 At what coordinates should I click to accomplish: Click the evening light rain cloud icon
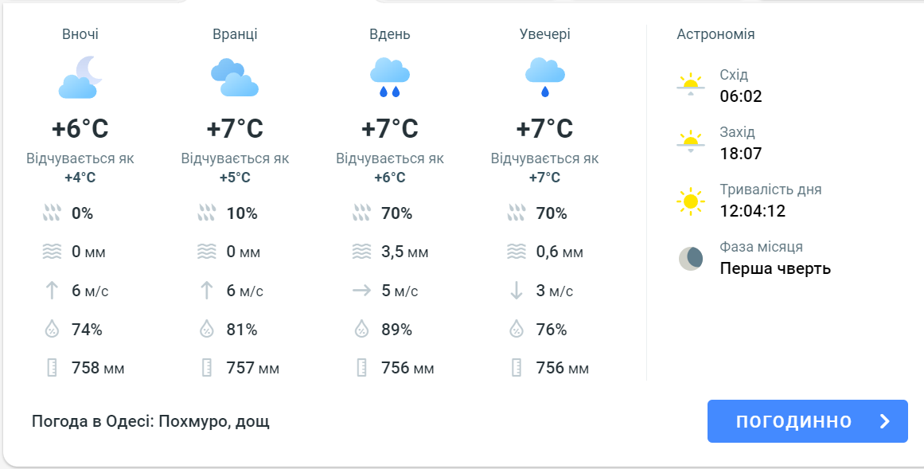point(545,77)
